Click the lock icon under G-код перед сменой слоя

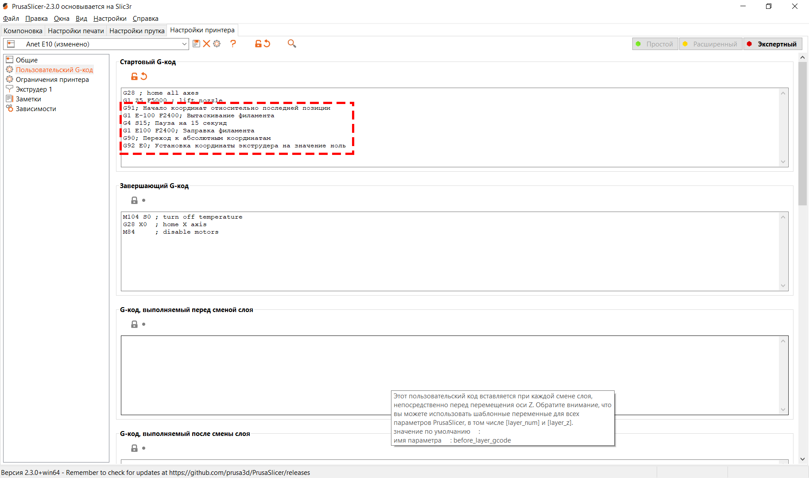pos(134,324)
